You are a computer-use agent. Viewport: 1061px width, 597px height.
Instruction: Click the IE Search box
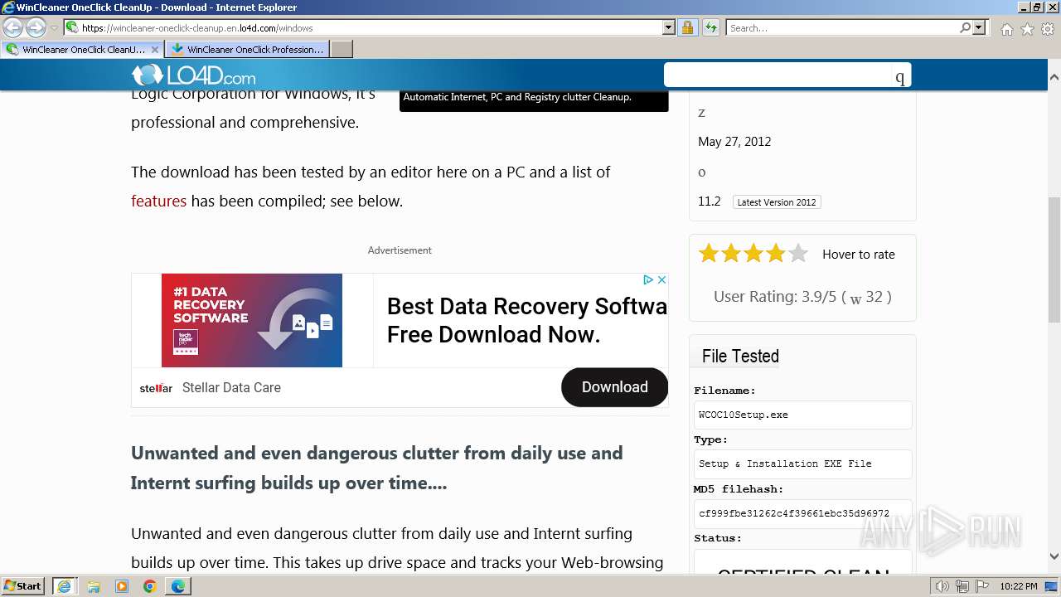(x=842, y=27)
